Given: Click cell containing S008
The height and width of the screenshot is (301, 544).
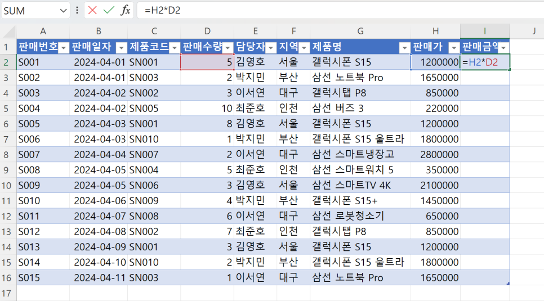Looking at the screenshot, I should point(43,170).
